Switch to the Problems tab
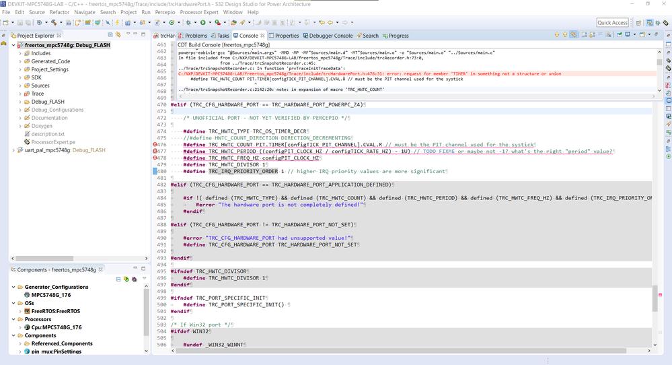672x365 pixels. (x=193, y=36)
